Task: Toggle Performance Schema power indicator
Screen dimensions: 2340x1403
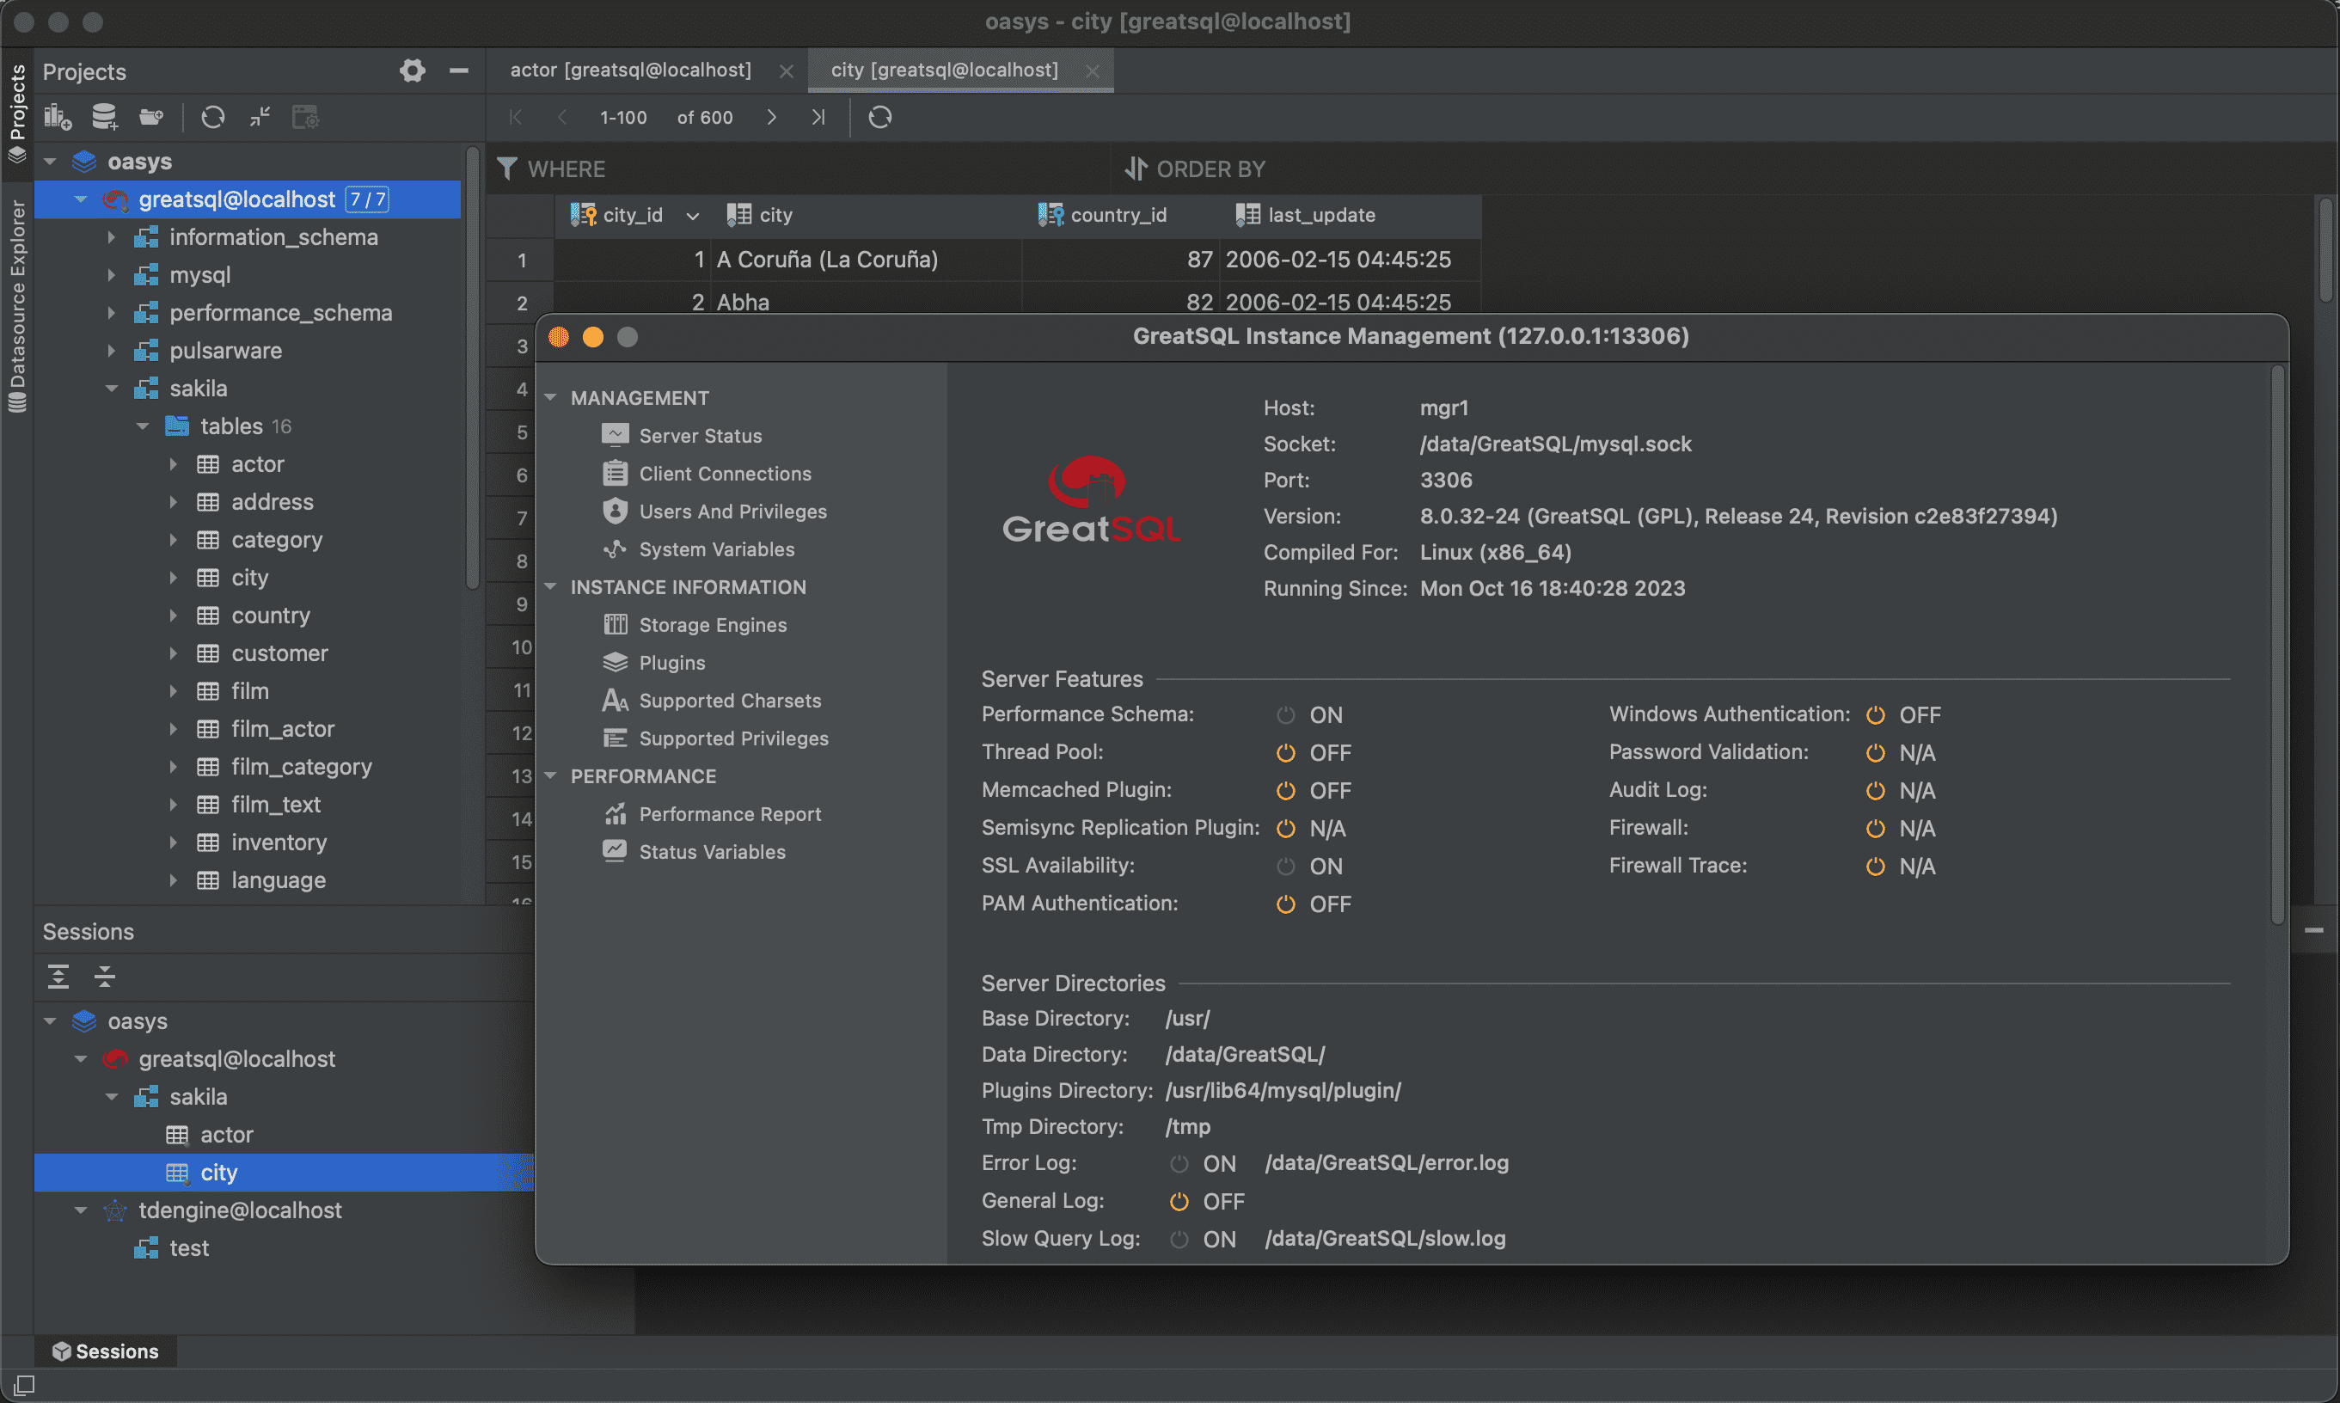Action: tap(1286, 715)
